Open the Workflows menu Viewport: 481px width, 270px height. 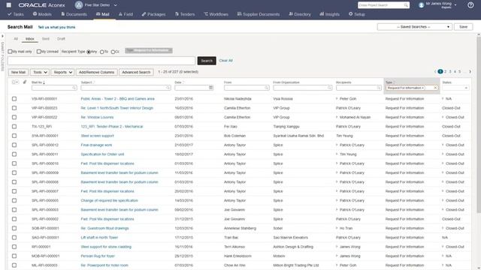[x=216, y=14]
